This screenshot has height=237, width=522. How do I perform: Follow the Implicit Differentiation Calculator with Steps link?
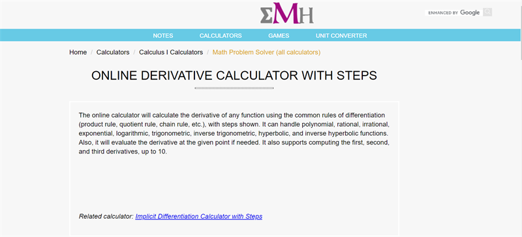199,216
